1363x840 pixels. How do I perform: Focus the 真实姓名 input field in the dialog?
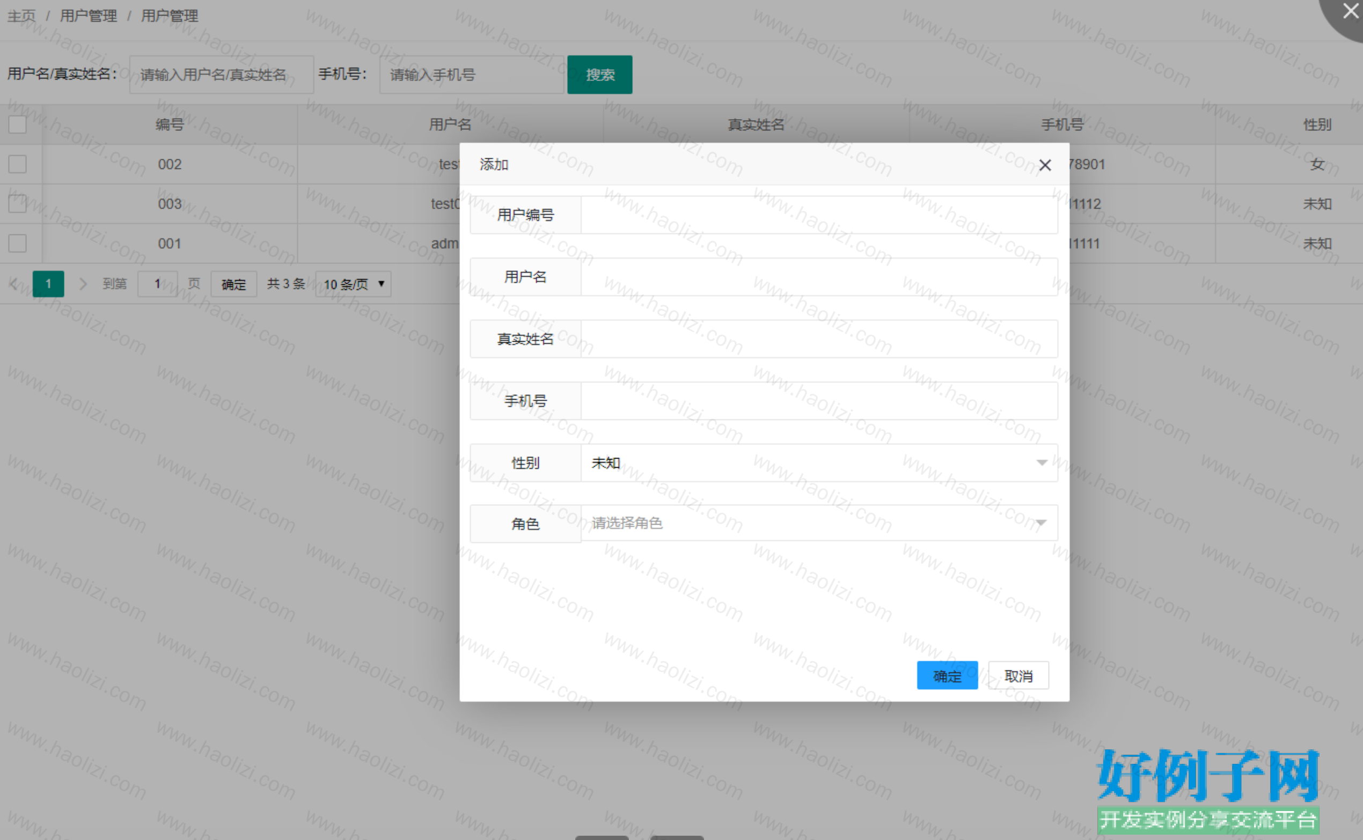[x=819, y=338]
